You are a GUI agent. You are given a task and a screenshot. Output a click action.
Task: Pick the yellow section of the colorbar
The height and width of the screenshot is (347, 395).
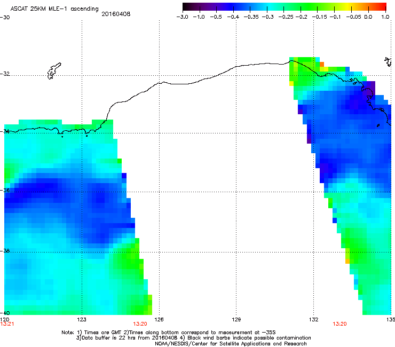point(346,6)
